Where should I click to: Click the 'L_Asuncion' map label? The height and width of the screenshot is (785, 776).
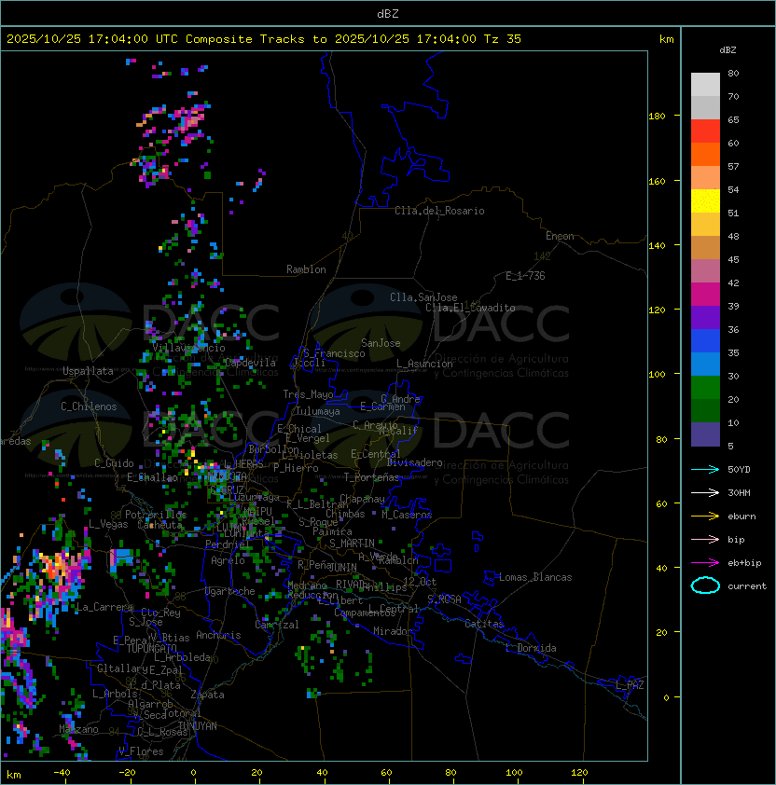[x=424, y=364]
